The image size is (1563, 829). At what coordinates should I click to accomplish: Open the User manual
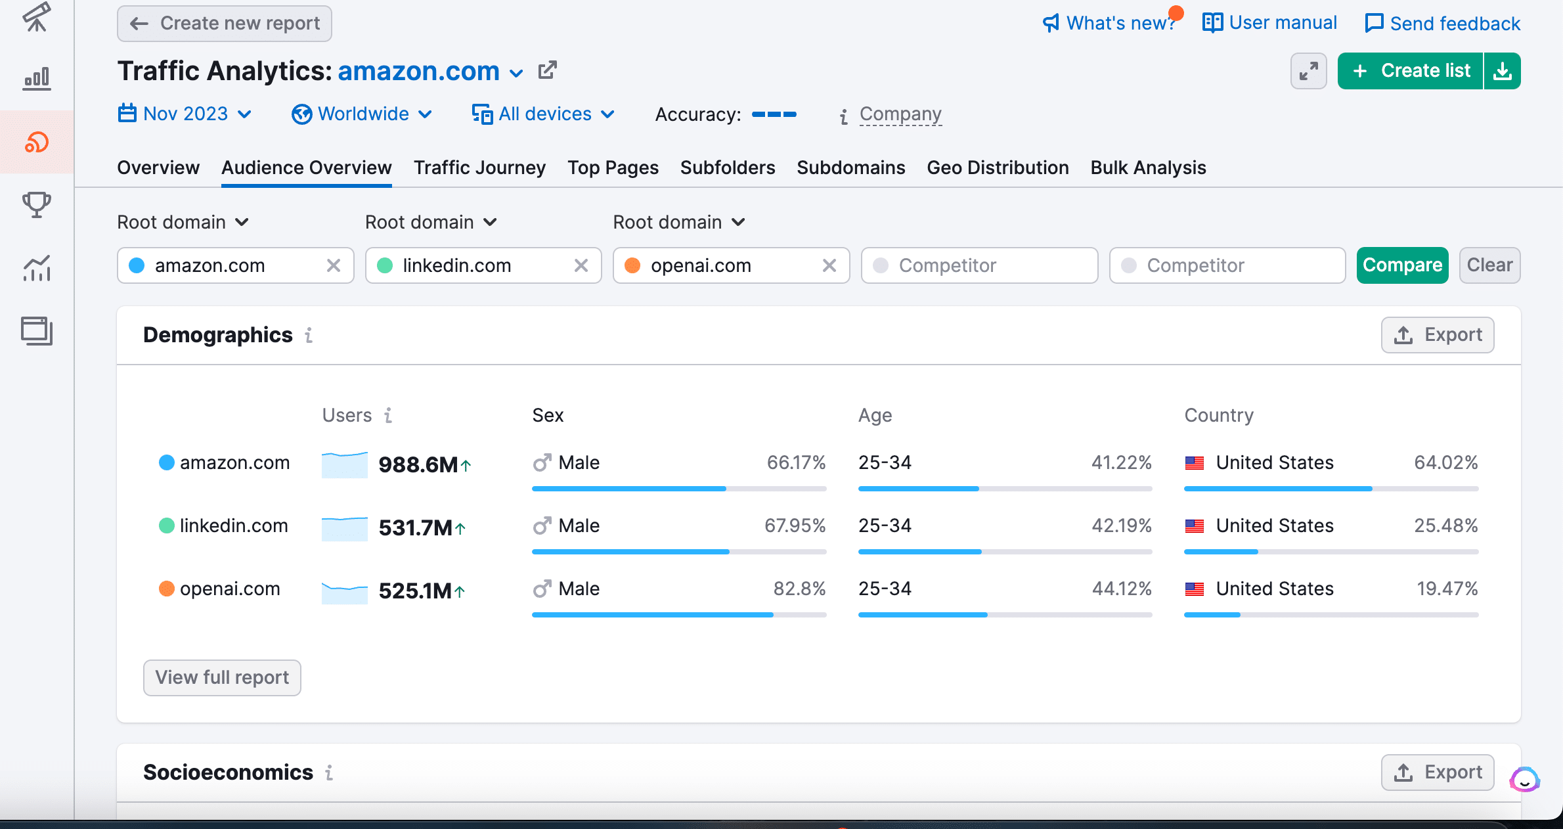click(x=1269, y=23)
